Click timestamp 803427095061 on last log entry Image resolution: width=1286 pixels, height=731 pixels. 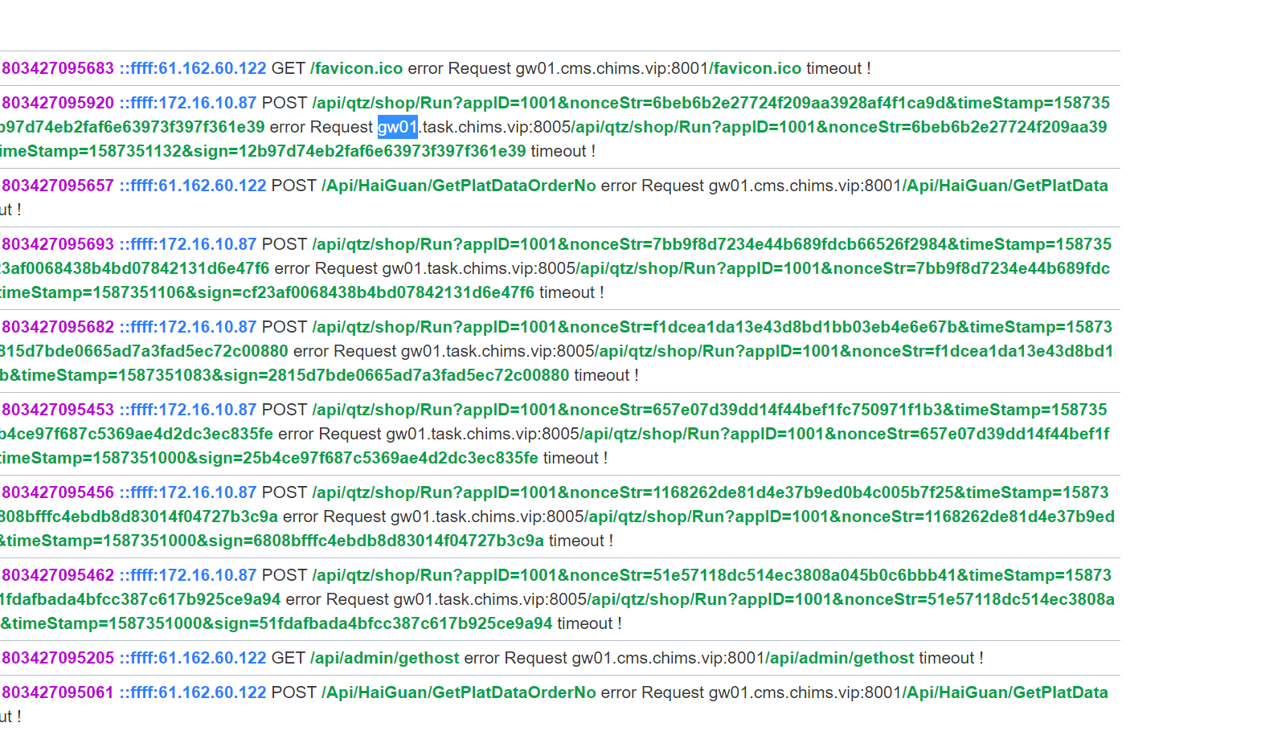(x=57, y=692)
